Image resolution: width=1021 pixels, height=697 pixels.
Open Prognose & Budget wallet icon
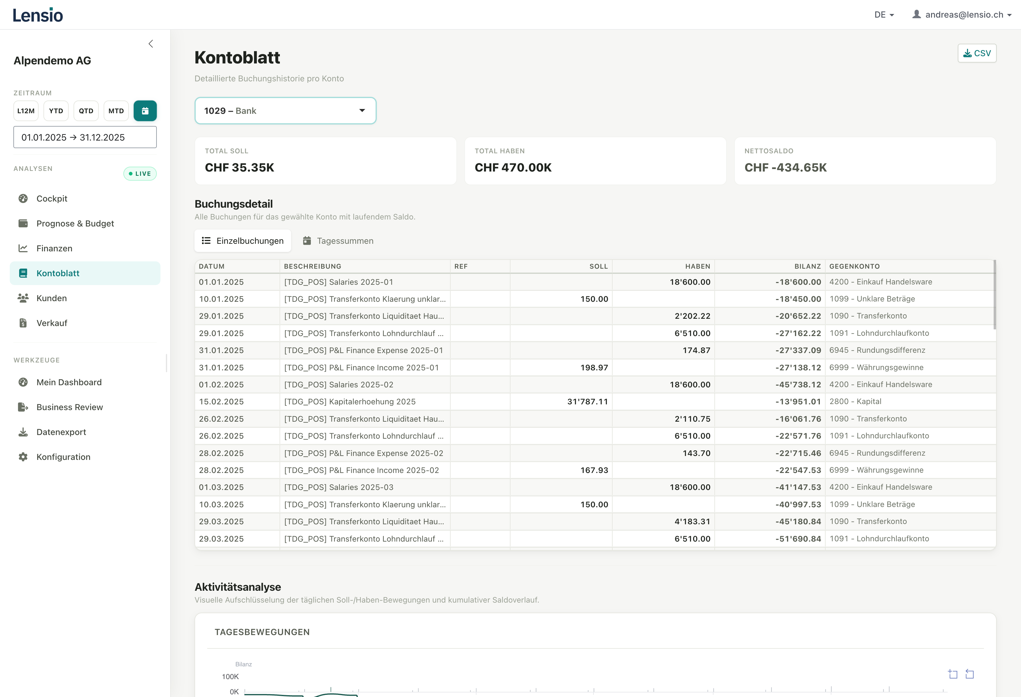[23, 223]
